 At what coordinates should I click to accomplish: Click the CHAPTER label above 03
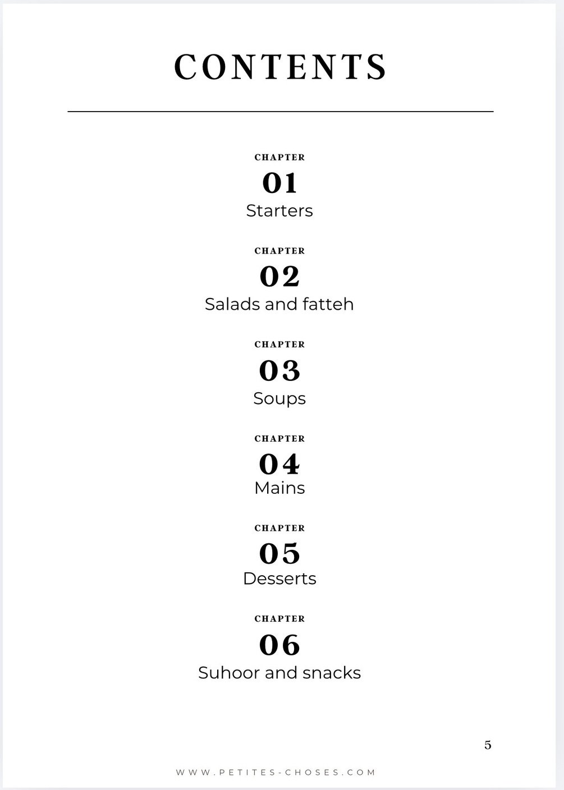279,345
